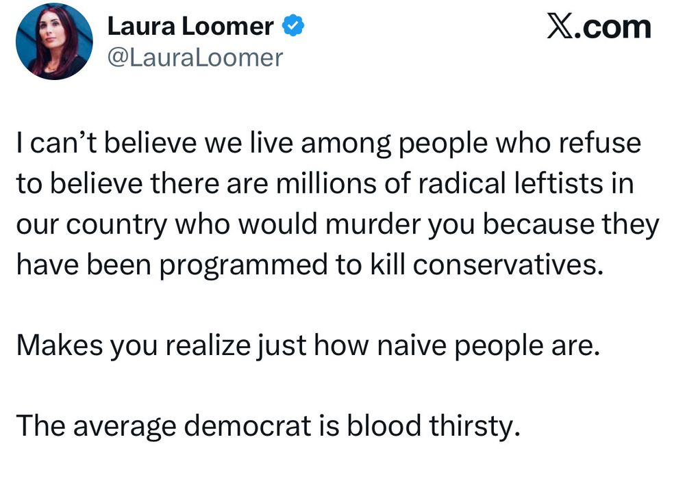685x485 pixels.
Task: Open Laura Loomer's profile picture
Action: [x=54, y=42]
